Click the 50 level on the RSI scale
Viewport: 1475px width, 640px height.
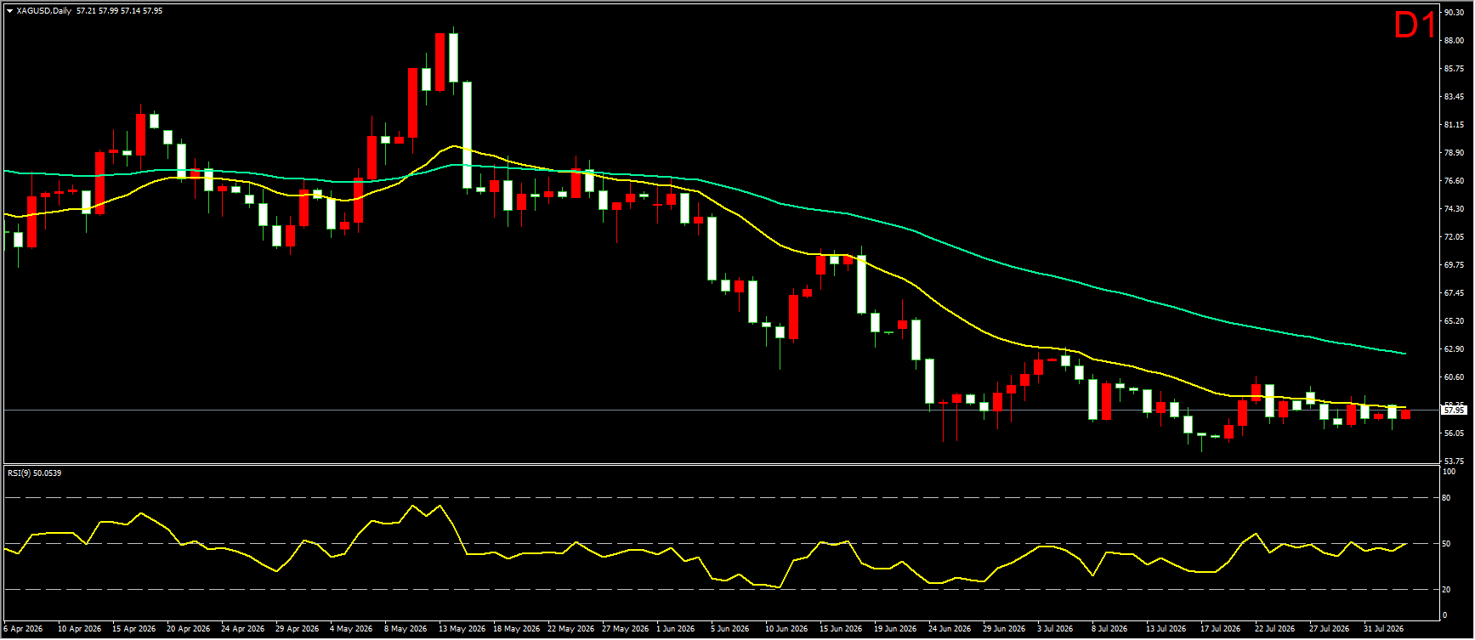[1447, 544]
